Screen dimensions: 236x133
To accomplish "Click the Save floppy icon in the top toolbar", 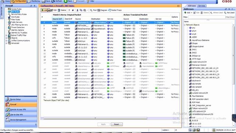I will point(44,1).
